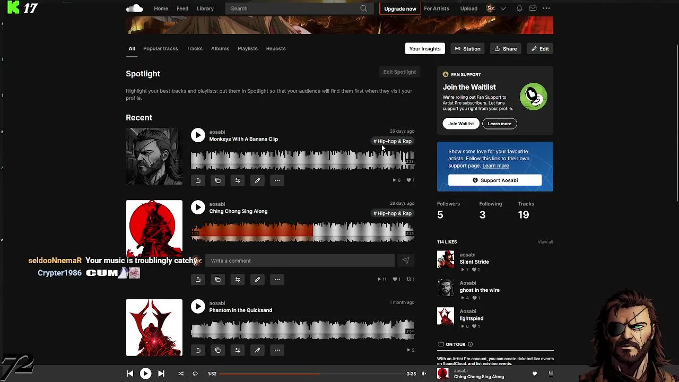Click Support Aosabi button
The height and width of the screenshot is (382, 679).
pos(495,180)
